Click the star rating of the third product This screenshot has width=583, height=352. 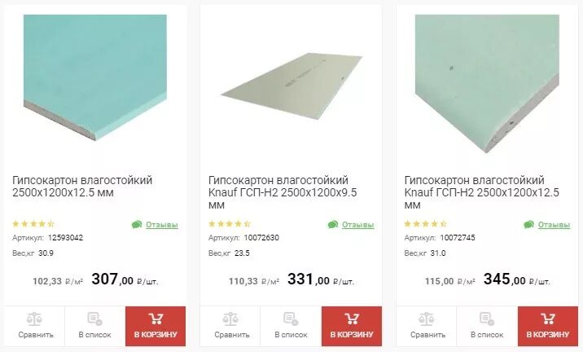point(425,224)
